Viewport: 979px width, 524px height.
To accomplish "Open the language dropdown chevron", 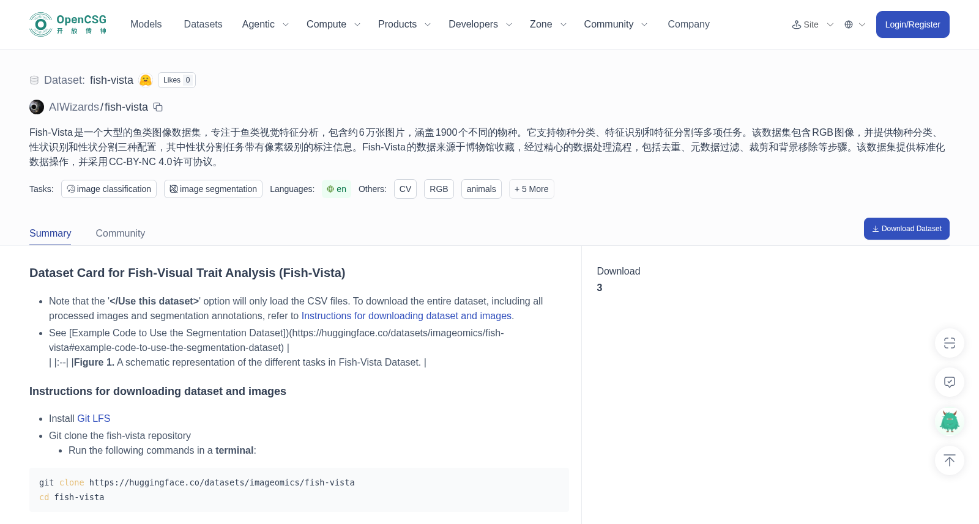I will coord(862,24).
